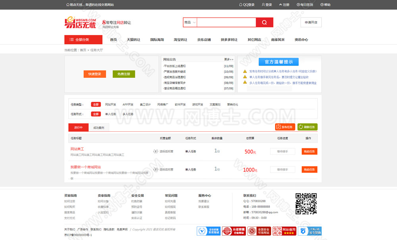Click the 全国安全 可信网站 badge
The width and height of the screenshot is (397, 240).
tap(259, 231)
